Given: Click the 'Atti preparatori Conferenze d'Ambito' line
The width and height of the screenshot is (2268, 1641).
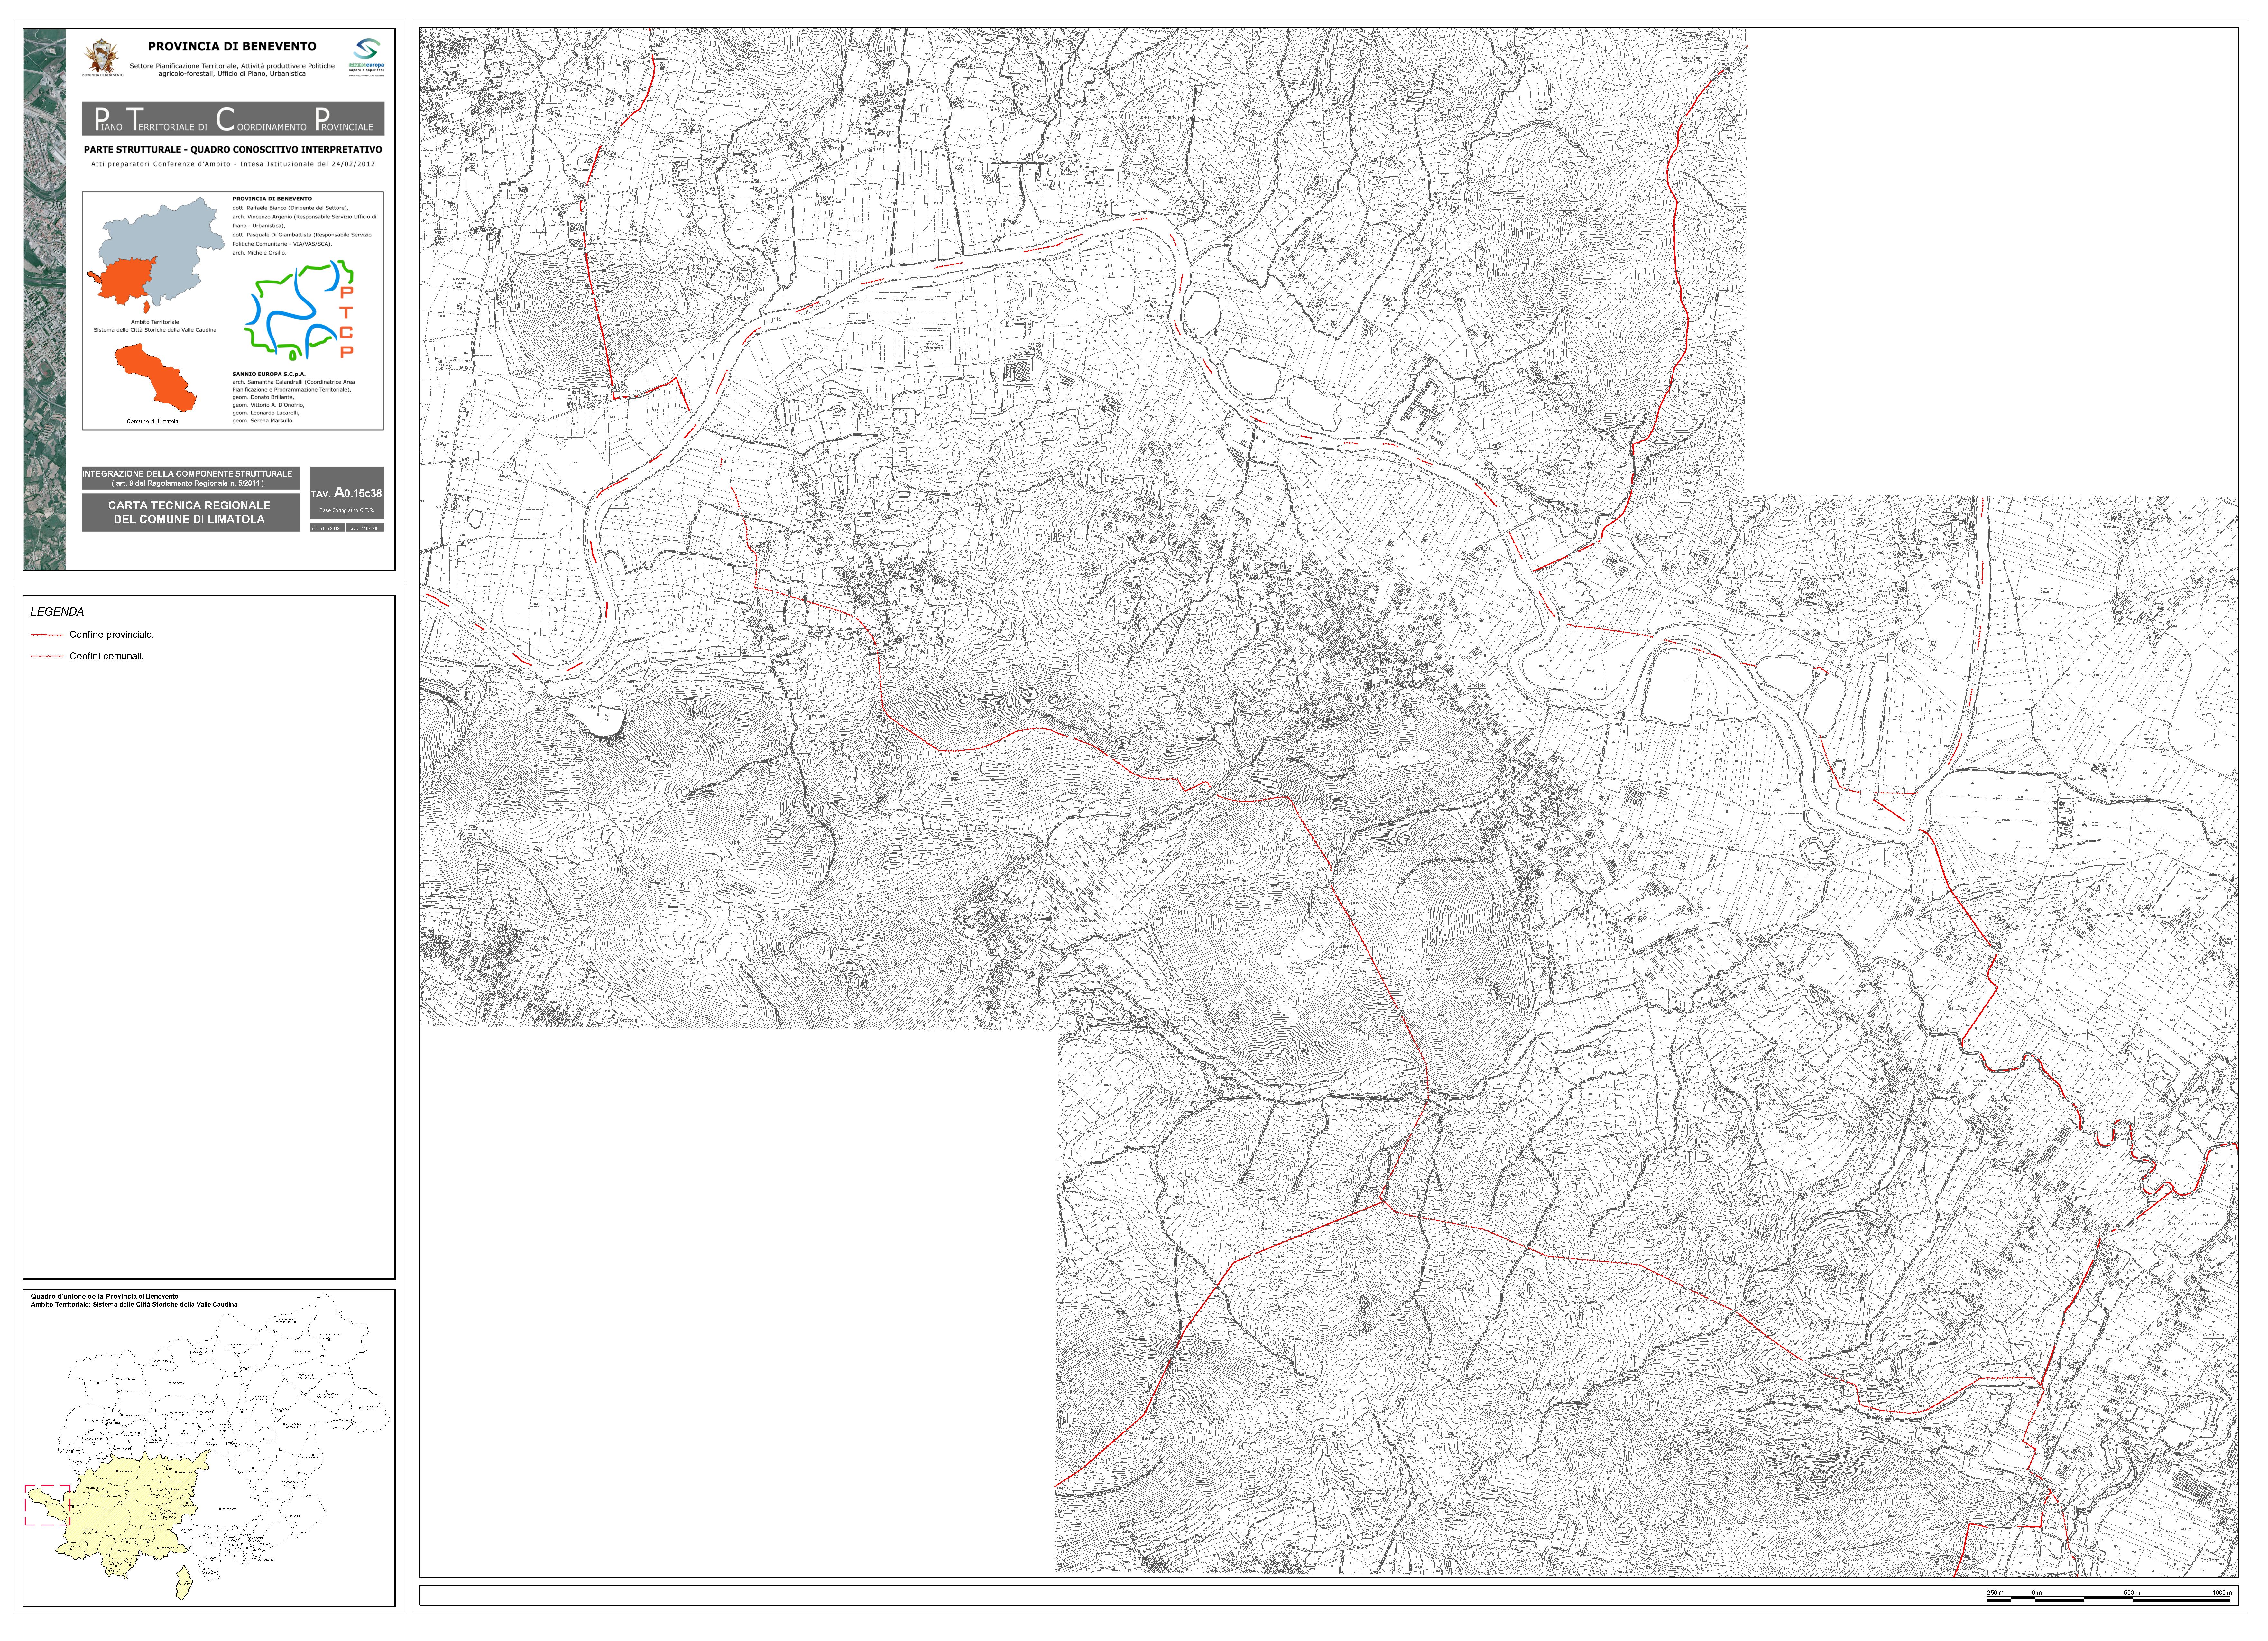Looking at the screenshot, I should pos(233,164).
